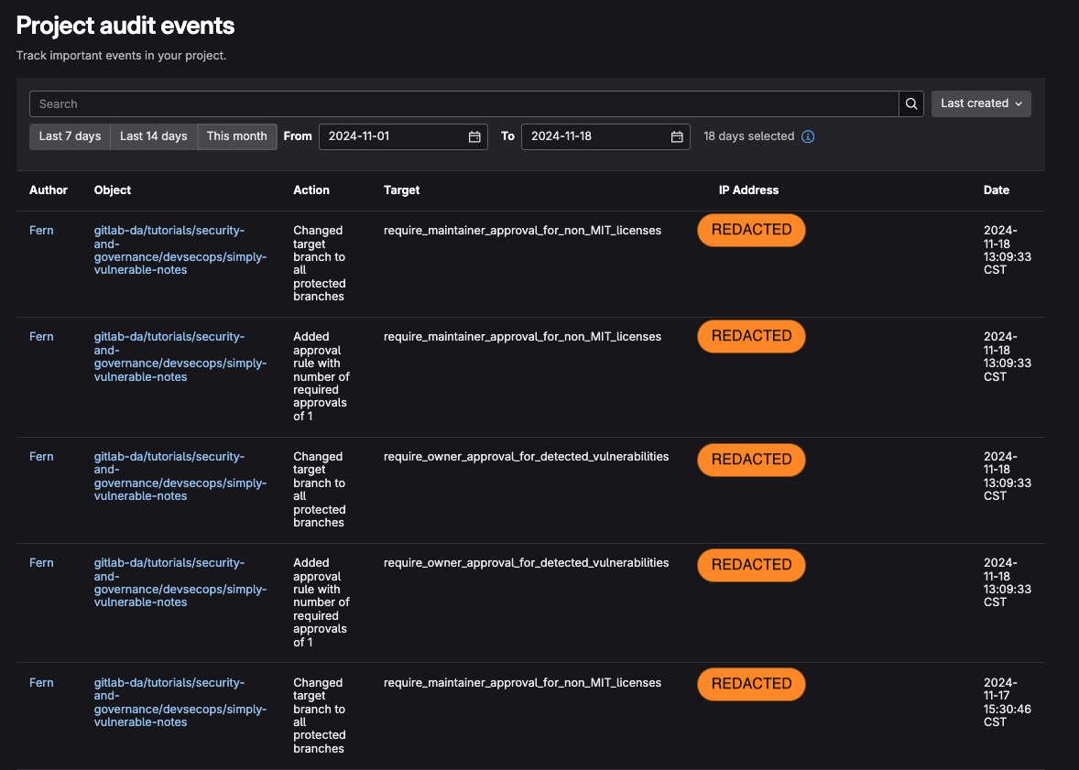This screenshot has height=770, width=1079.
Task: Click the REDACTED badge in the last row
Action: (751, 684)
